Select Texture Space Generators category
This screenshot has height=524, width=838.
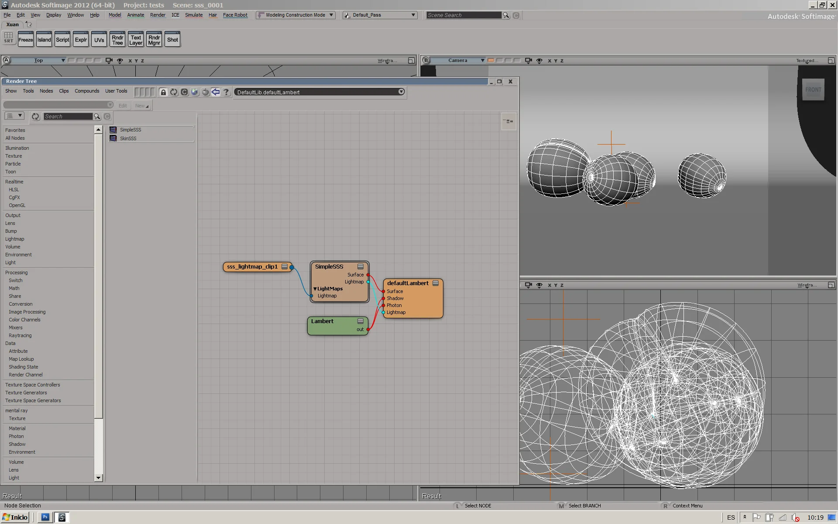33,401
